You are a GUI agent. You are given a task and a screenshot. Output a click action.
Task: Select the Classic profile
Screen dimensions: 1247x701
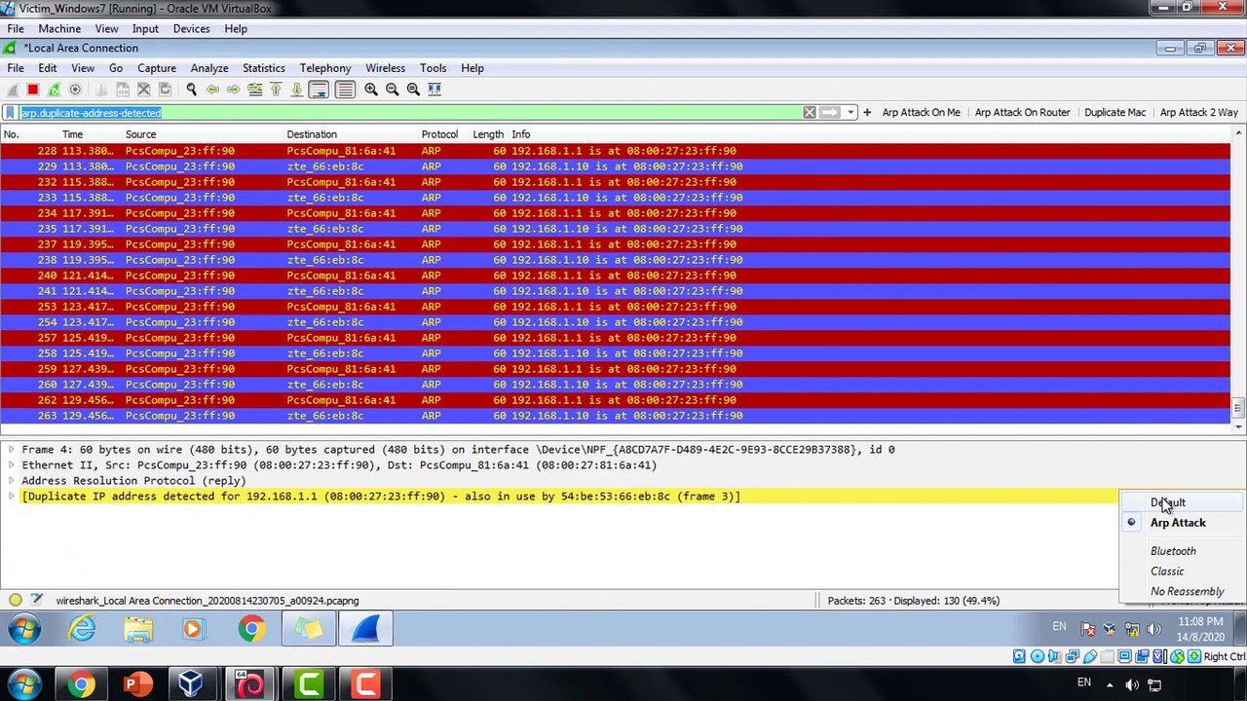click(x=1167, y=572)
